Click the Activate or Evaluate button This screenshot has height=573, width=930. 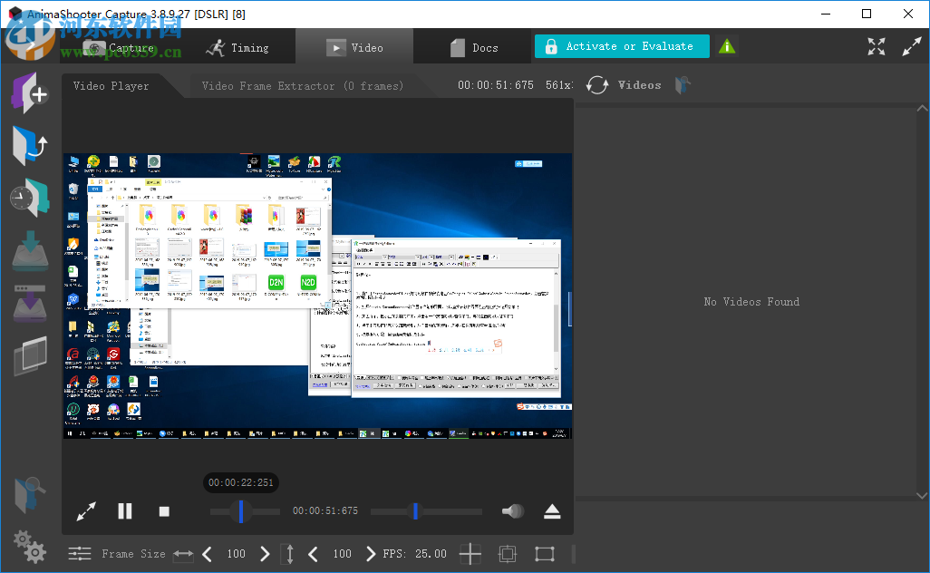tap(622, 45)
